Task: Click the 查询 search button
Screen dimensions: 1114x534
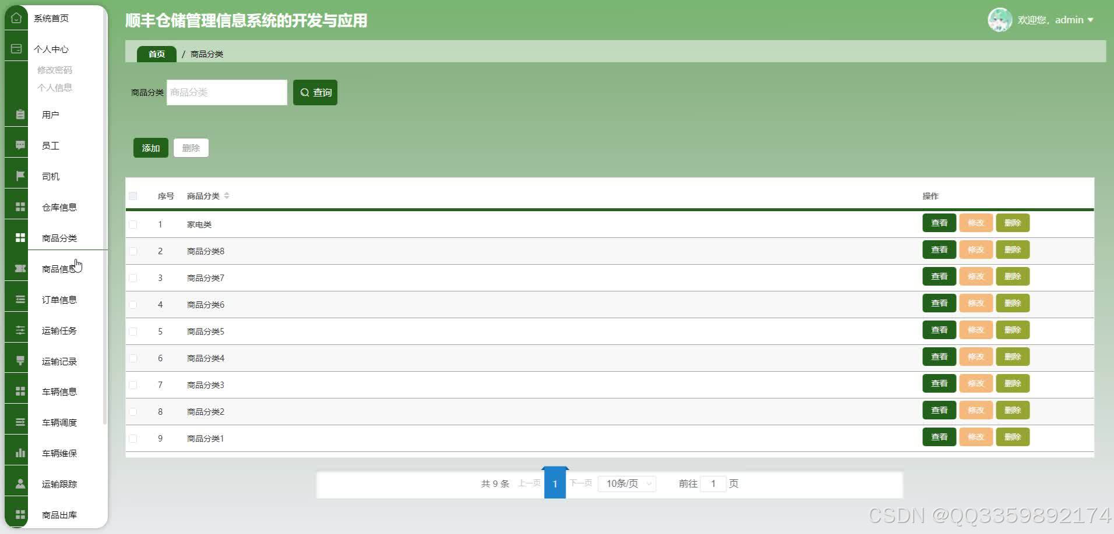Action: (x=315, y=92)
